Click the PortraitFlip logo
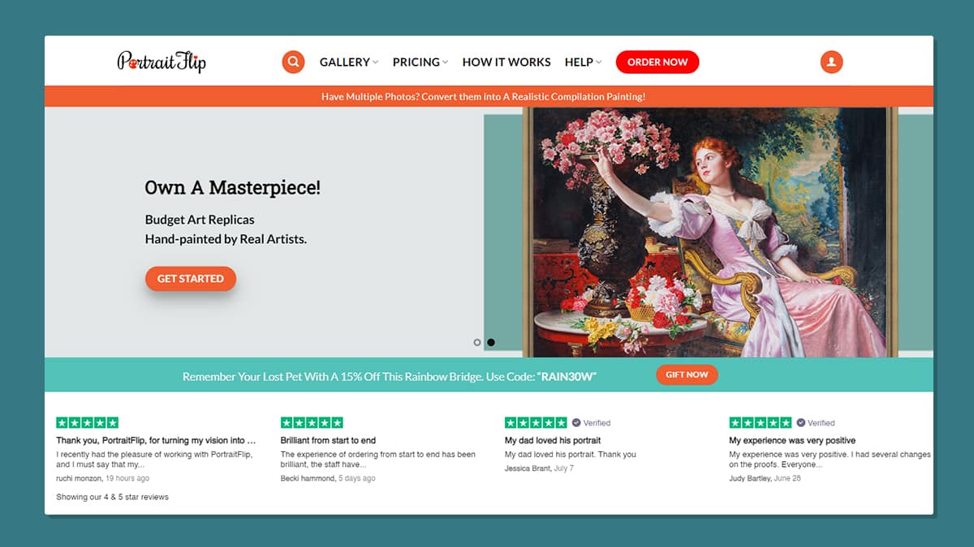This screenshot has height=547, width=974. [x=162, y=62]
